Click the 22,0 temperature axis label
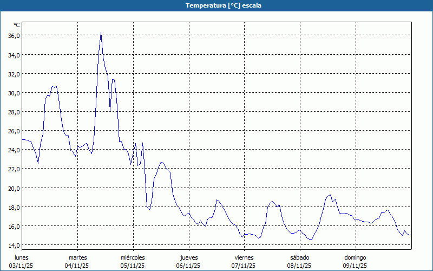The image size is (433, 271). 14,169
